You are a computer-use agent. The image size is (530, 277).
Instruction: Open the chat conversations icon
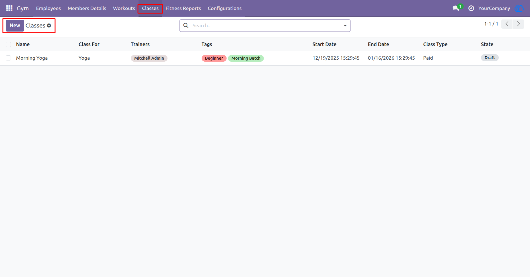(456, 8)
